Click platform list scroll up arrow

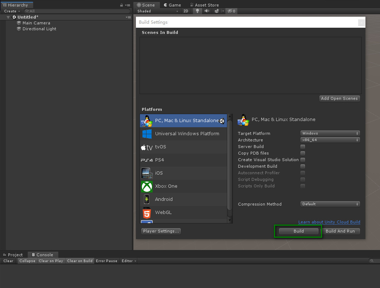(230, 117)
